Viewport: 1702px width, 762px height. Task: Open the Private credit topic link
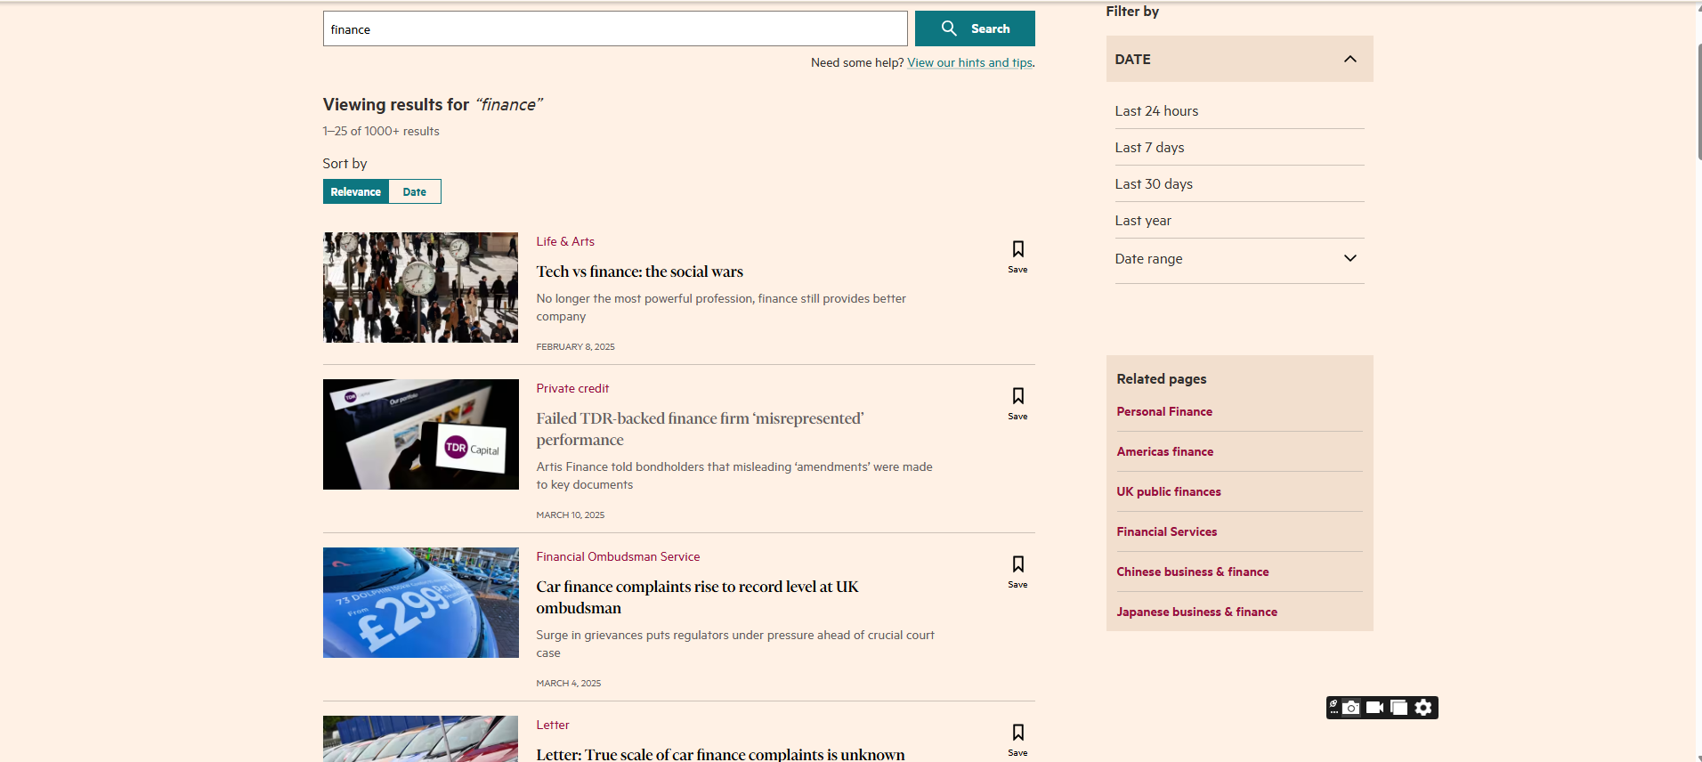click(572, 389)
